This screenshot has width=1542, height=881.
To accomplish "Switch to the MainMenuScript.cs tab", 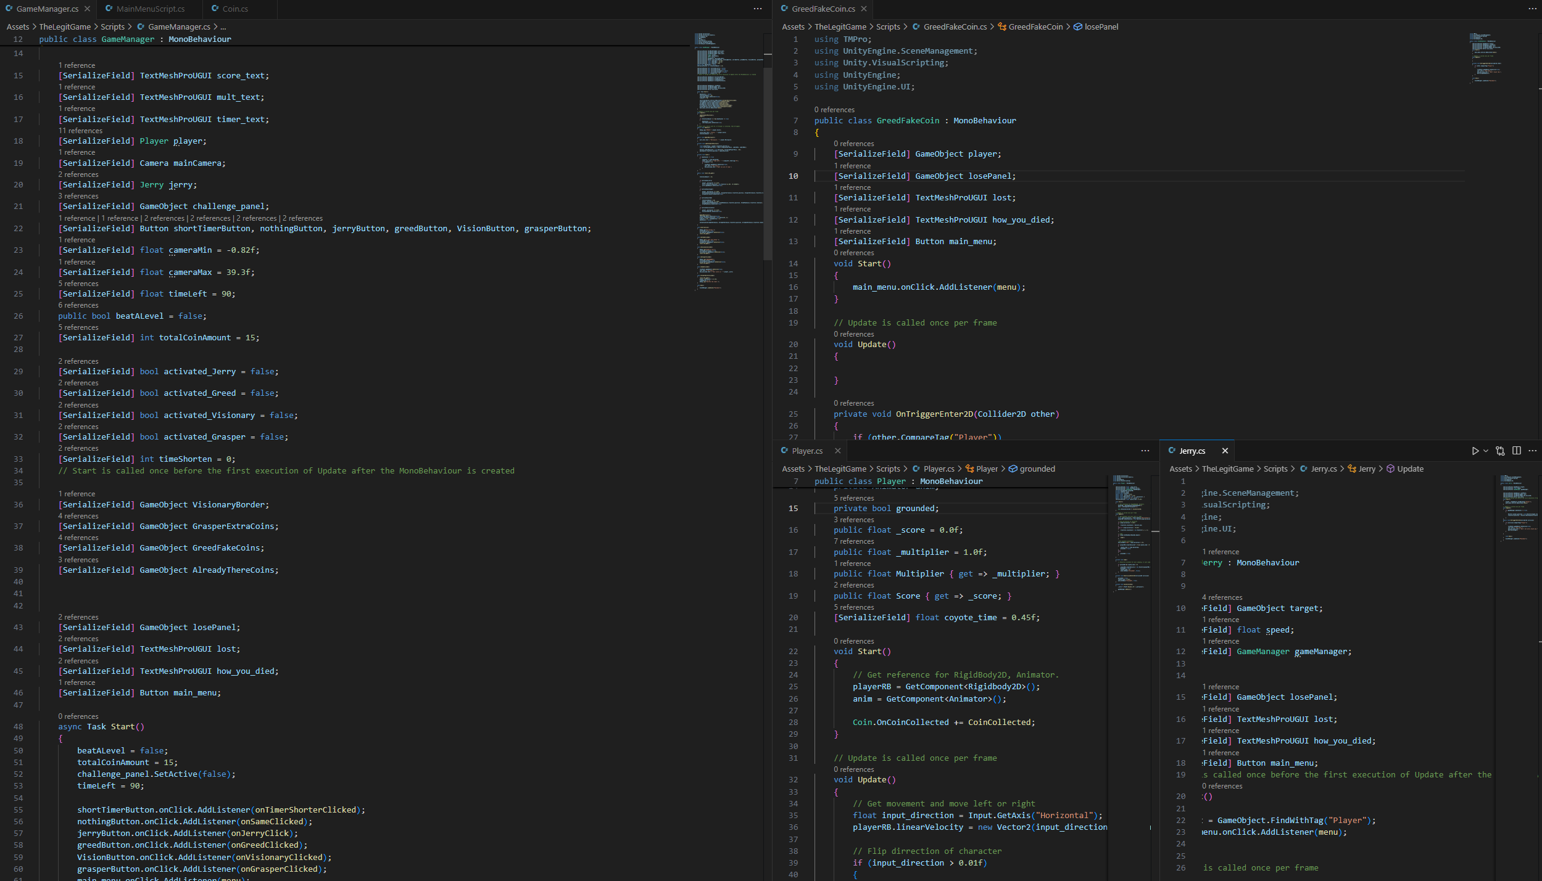I will click(150, 9).
